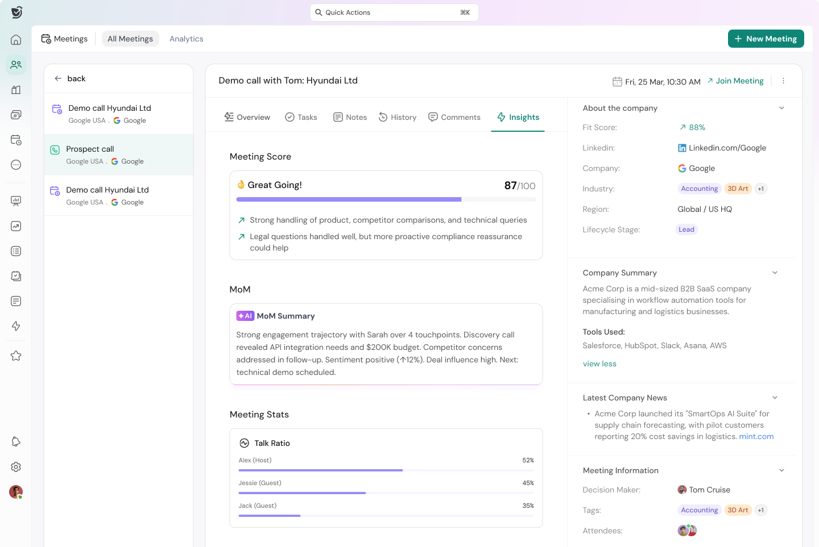Click the Join Meeting link
819x547 pixels.
pos(735,81)
